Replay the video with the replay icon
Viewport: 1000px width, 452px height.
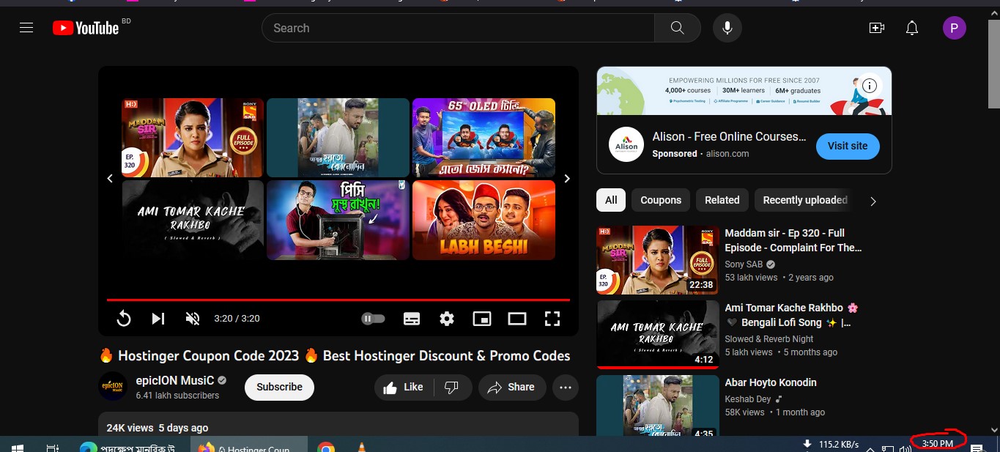point(124,319)
